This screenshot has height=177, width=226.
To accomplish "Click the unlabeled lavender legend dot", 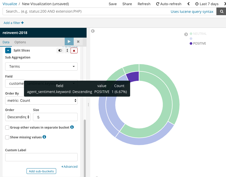I will coord(191,38).
